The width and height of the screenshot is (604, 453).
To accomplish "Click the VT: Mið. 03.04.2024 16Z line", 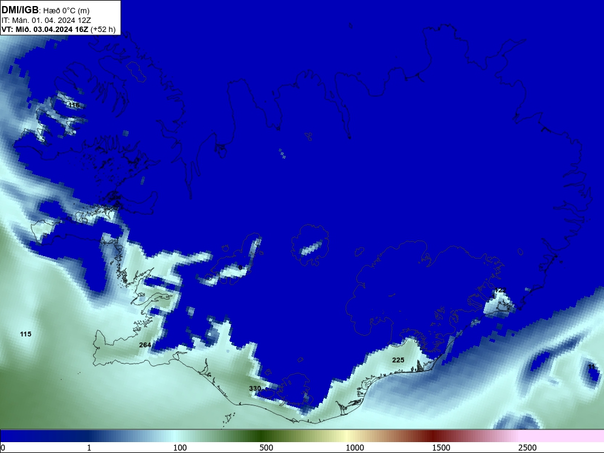I will (x=59, y=29).
